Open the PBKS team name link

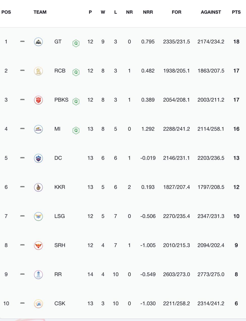click(x=61, y=100)
